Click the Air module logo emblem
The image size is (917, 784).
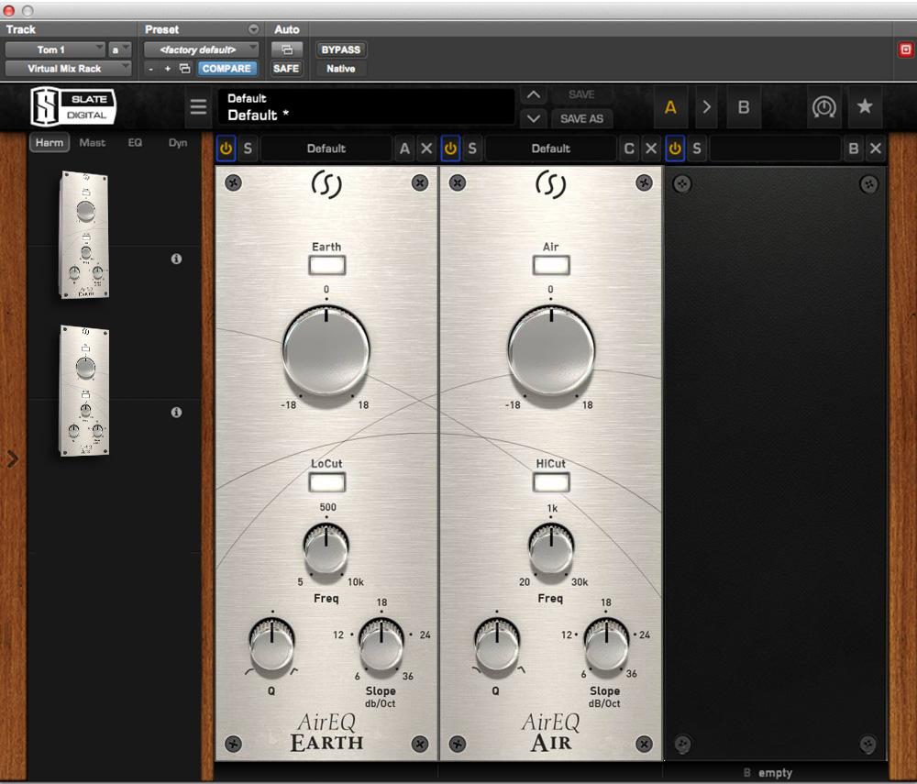(551, 184)
